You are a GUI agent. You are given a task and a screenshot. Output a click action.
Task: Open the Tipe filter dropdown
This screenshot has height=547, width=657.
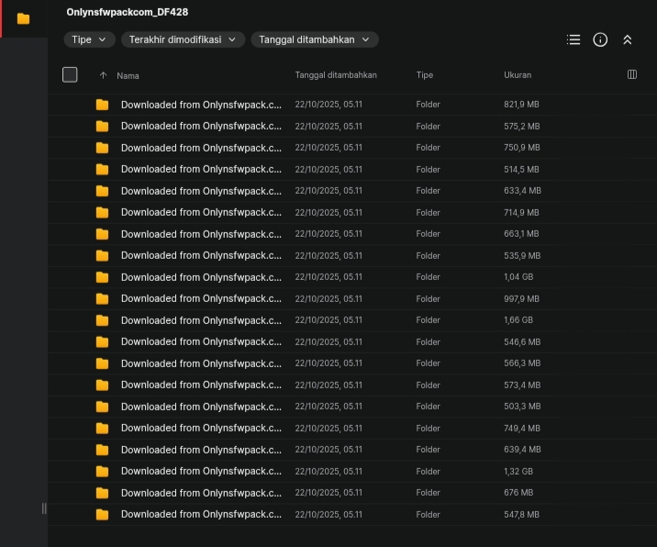pyautogui.click(x=90, y=39)
